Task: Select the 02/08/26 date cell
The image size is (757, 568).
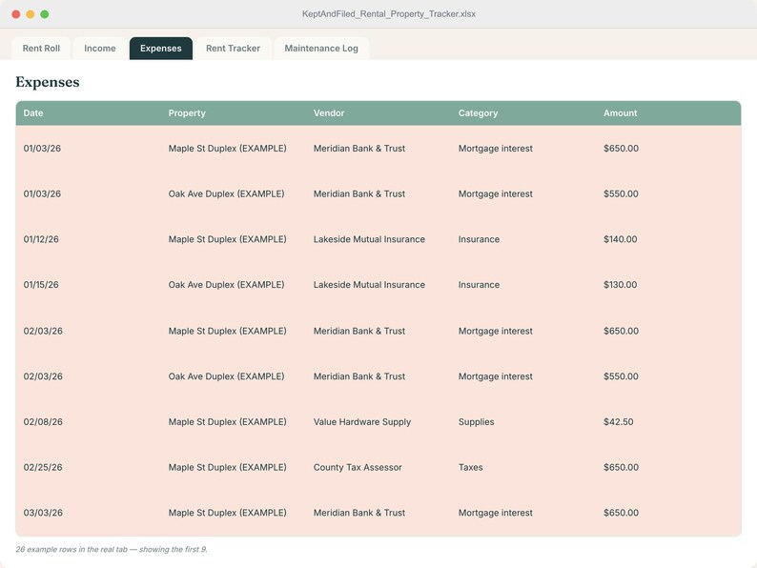Action: pyautogui.click(x=43, y=422)
